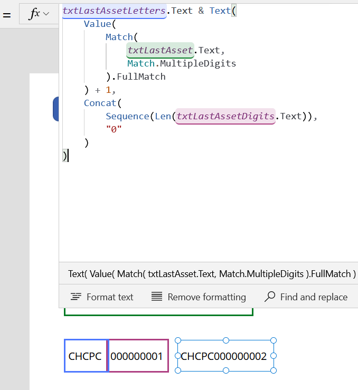Image resolution: width=358 pixels, height=390 pixels.
Task: Click the fx function icon
Action: click(x=34, y=14)
